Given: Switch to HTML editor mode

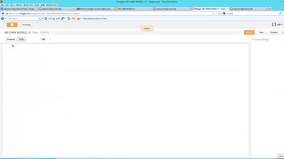Looking at the screenshot, I should click(x=21, y=39).
